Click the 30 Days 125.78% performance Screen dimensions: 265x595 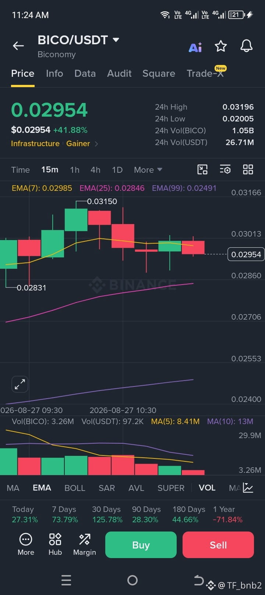107,515
